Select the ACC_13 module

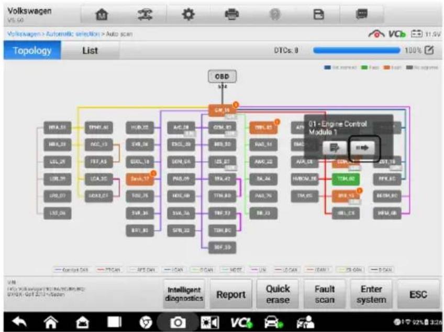(x=99, y=145)
